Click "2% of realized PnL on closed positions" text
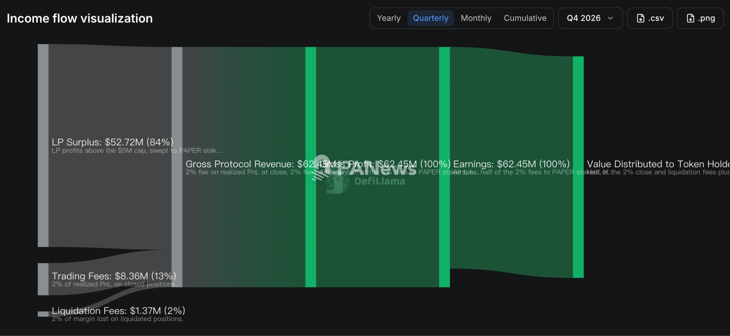This screenshot has height=336, width=730. pyautogui.click(x=114, y=284)
